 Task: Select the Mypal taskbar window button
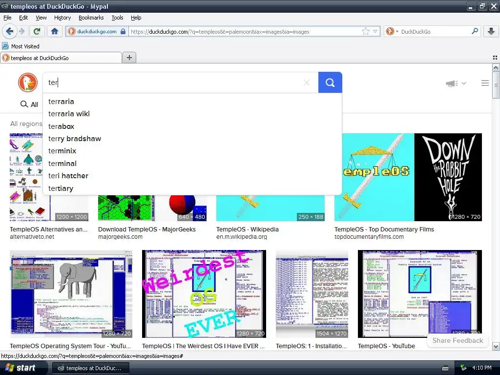pyautogui.click(x=90, y=368)
